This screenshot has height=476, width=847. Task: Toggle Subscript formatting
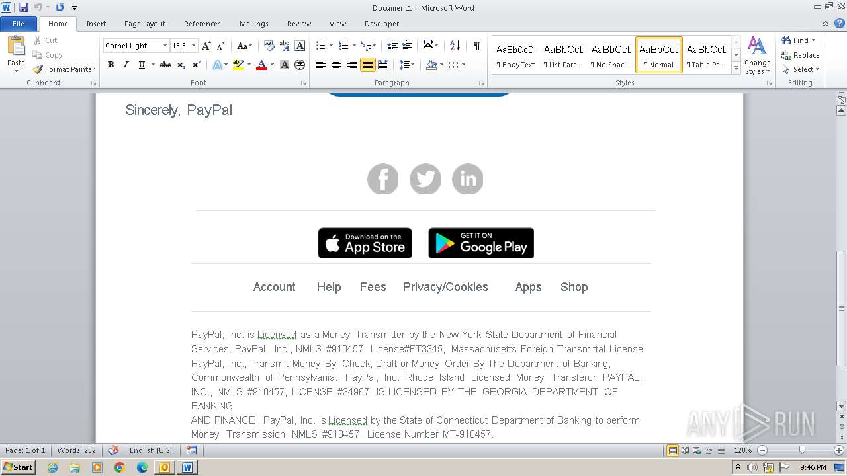pos(181,65)
